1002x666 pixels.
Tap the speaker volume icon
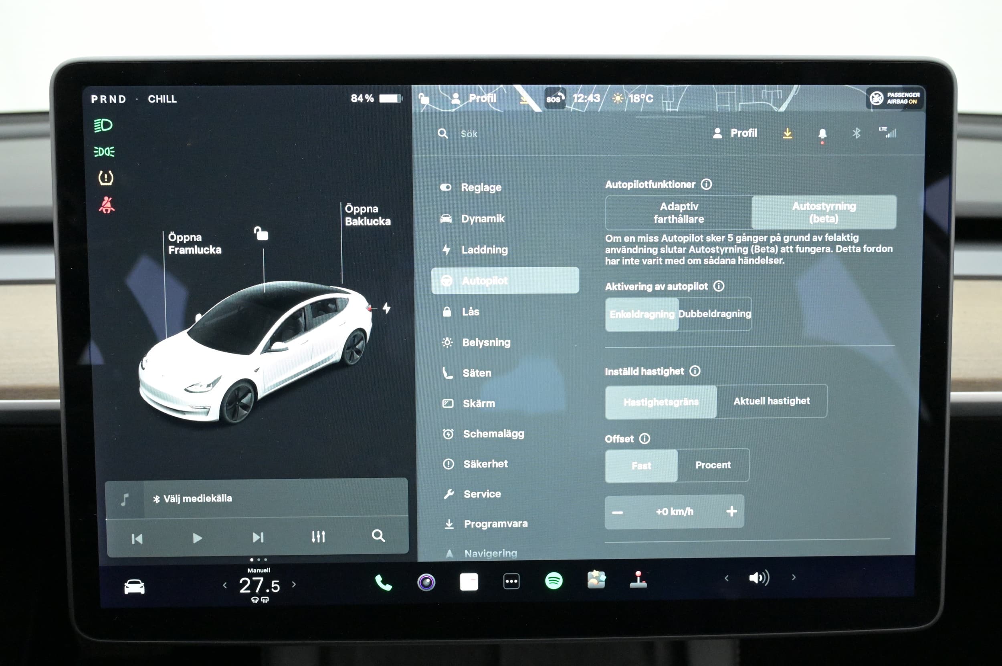tap(759, 577)
